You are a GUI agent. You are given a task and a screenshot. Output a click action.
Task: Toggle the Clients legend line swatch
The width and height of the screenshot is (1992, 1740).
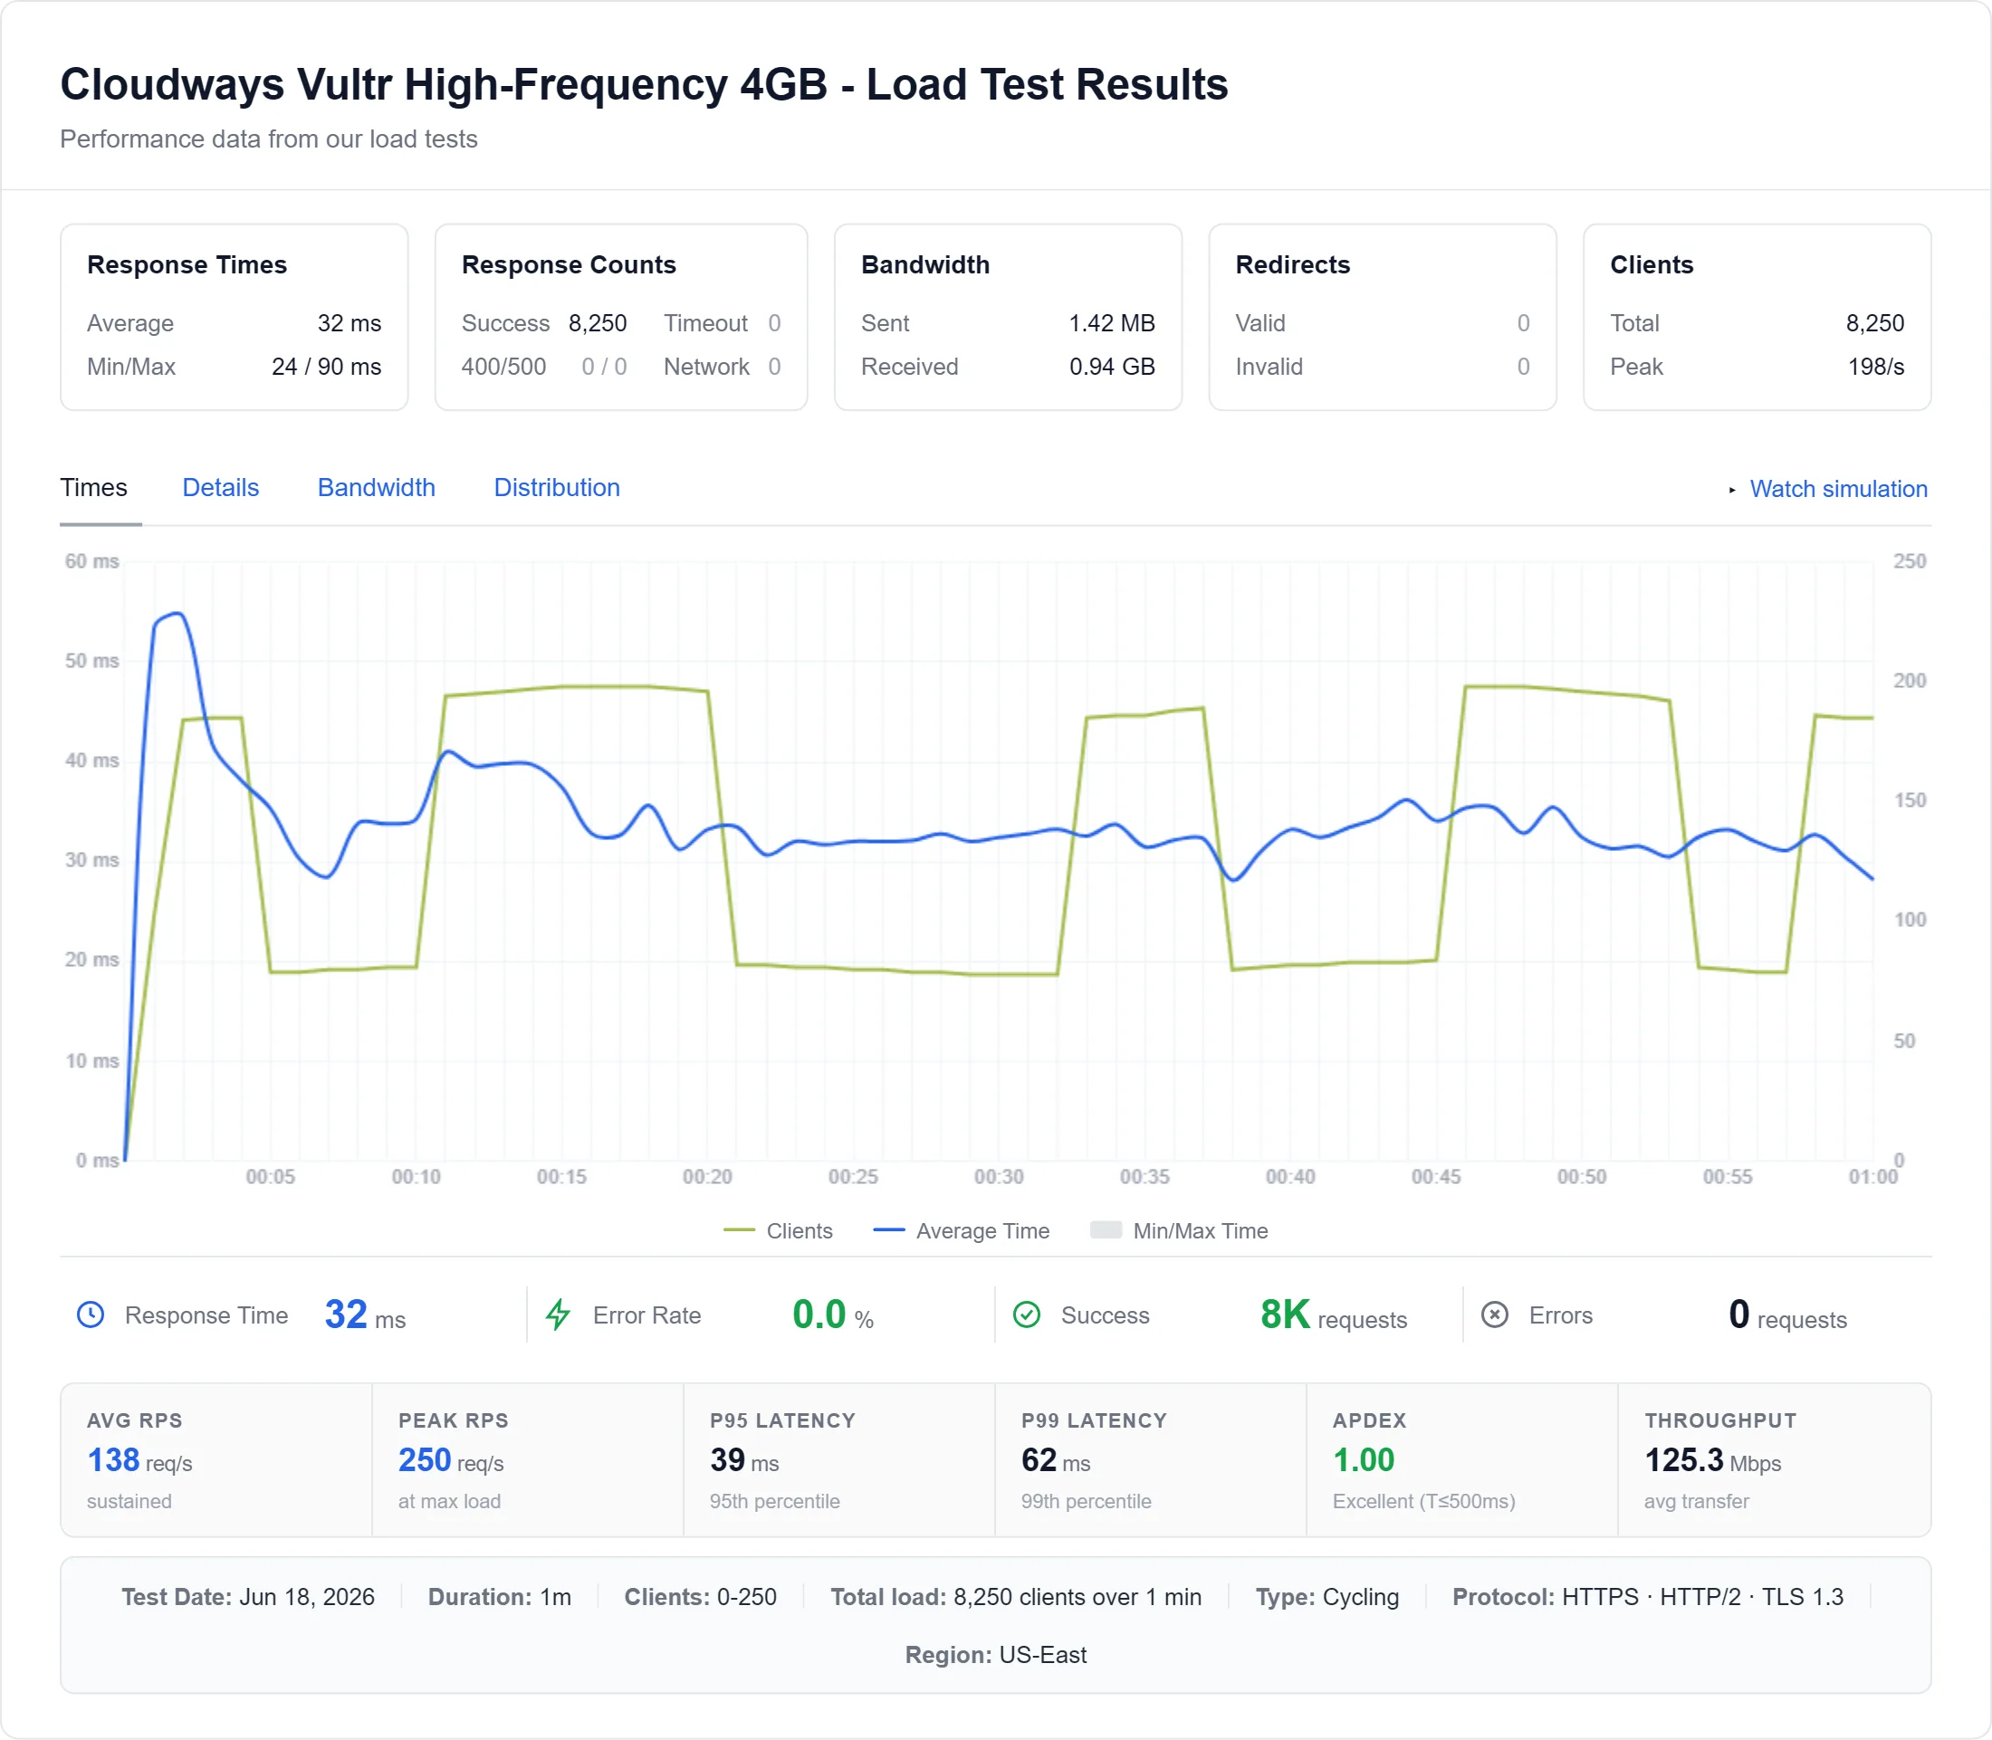pyautogui.click(x=739, y=1230)
